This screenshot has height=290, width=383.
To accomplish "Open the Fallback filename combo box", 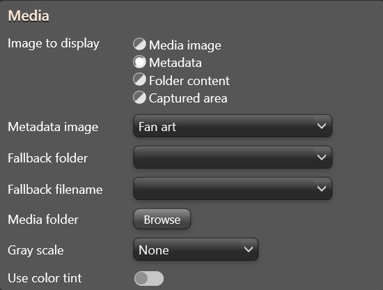I will [233, 188].
